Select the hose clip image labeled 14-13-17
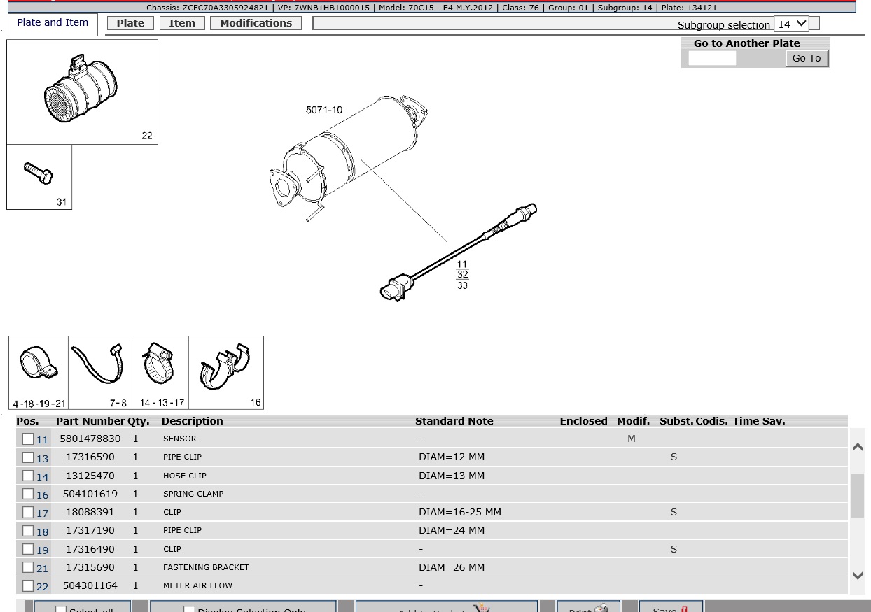871x612 pixels. 160,373
